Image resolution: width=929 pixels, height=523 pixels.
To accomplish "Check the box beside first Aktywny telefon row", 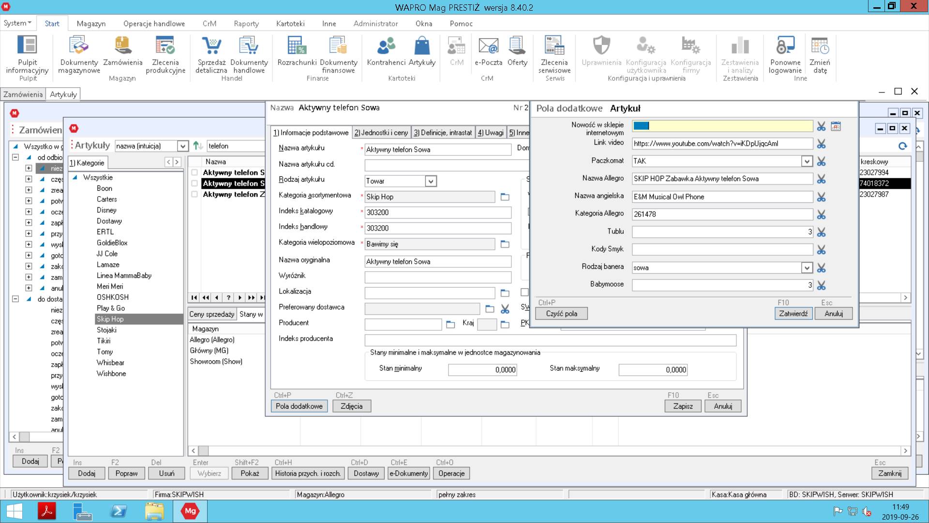I will tap(195, 172).
